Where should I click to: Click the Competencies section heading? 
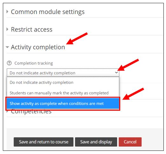(x=31, y=112)
